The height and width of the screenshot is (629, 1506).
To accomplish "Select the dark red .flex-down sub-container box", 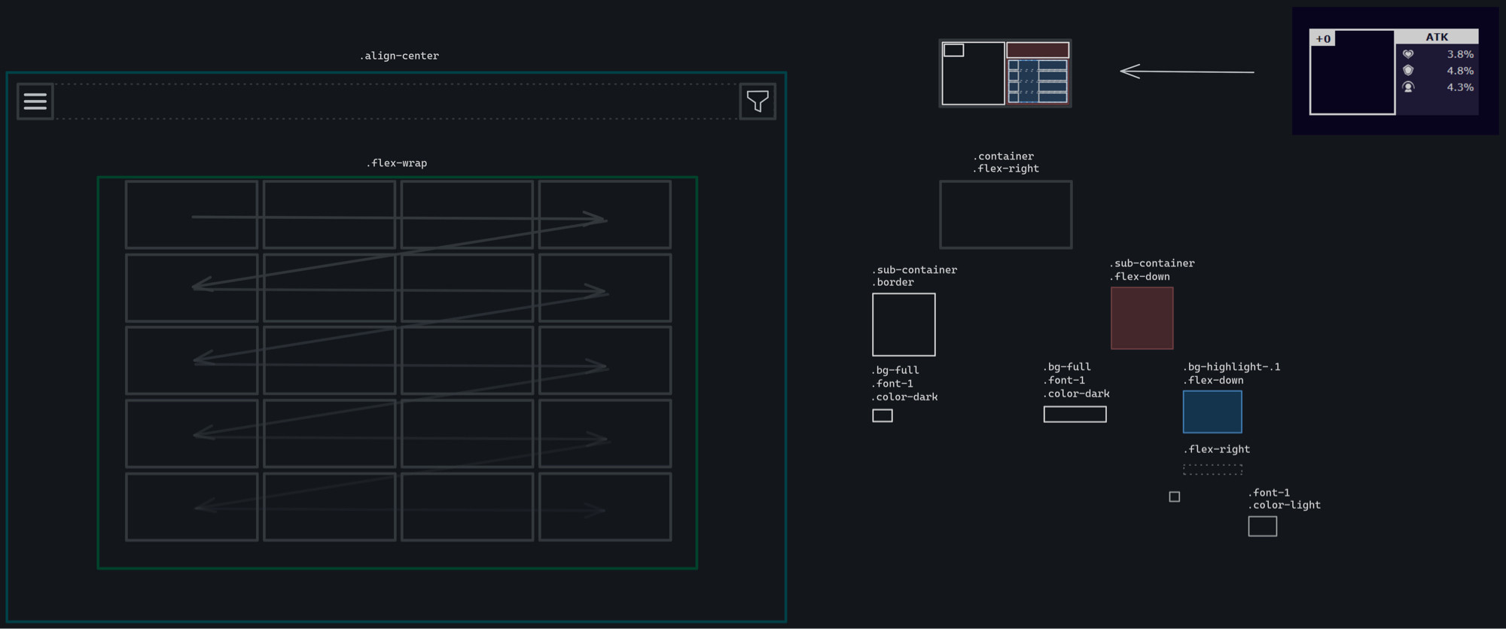I will tap(1142, 318).
